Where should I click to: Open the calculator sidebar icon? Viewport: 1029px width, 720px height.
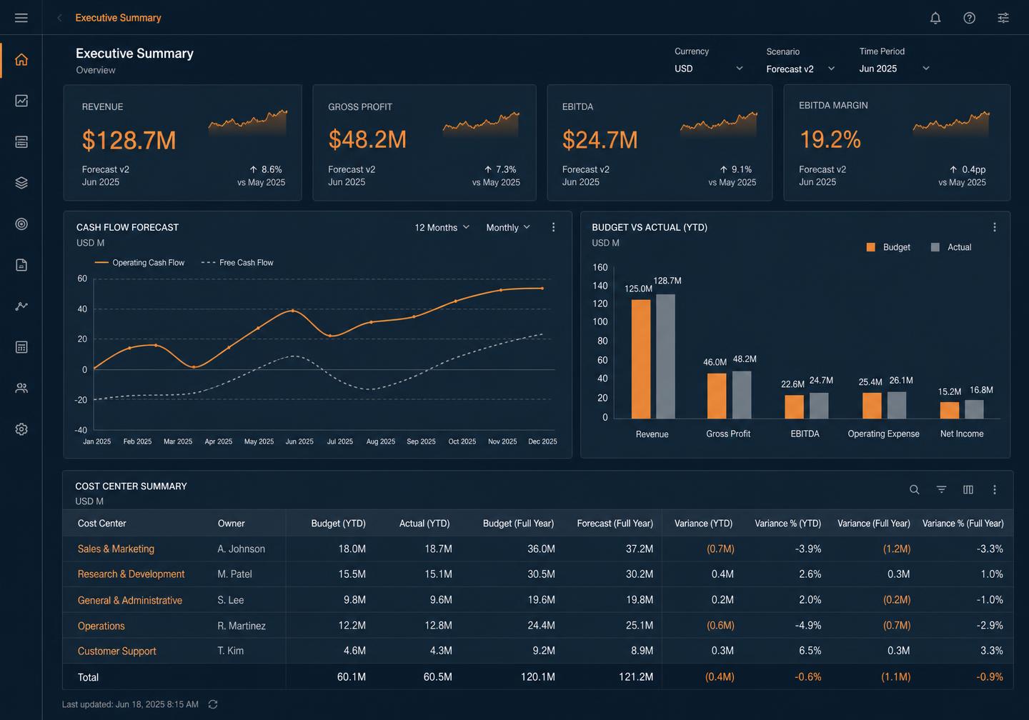click(x=21, y=347)
